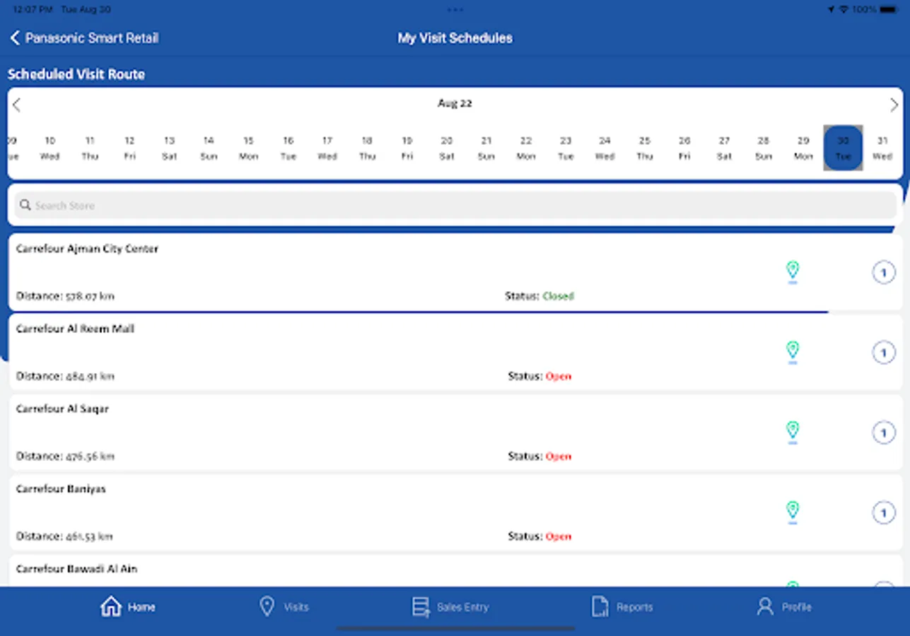Select Wednesday the 31st date
Screen dimensions: 910x636
[882, 148]
